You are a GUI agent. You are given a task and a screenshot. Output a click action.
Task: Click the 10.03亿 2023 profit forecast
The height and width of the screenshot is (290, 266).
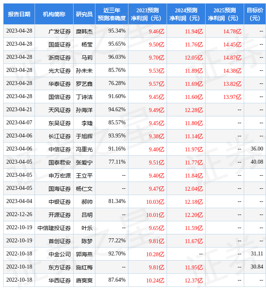(155, 202)
